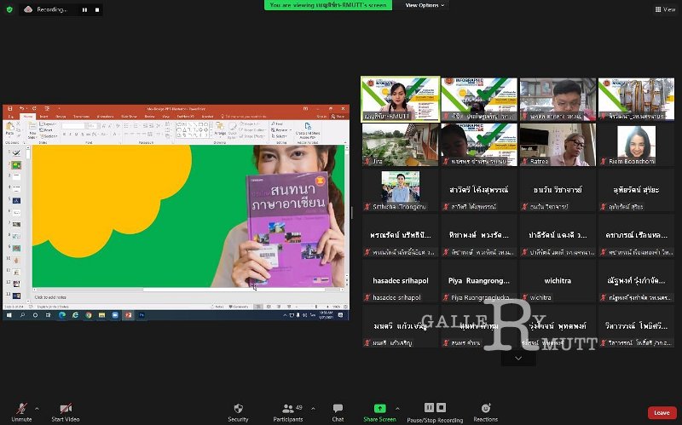Select slide 2 thumbnail in PowerPoint
Image resolution: width=682 pixels, height=425 pixels.
(16, 165)
